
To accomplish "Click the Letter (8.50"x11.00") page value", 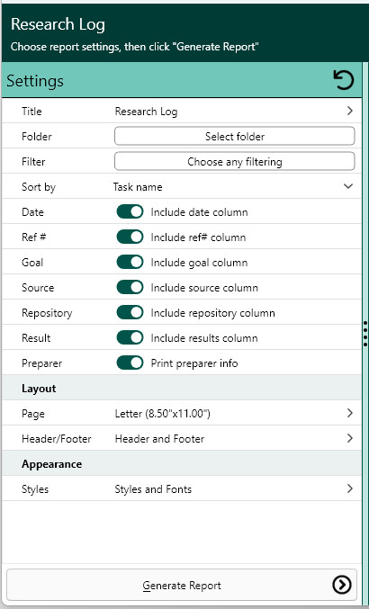I will point(162,414).
